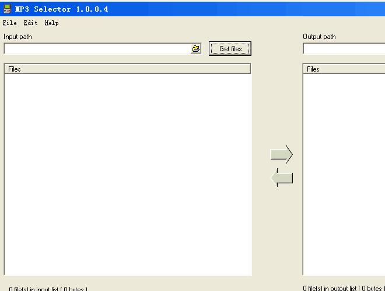This screenshot has width=385, height=291.
Task: Click the Output path label
Action: [x=319, y=37]
